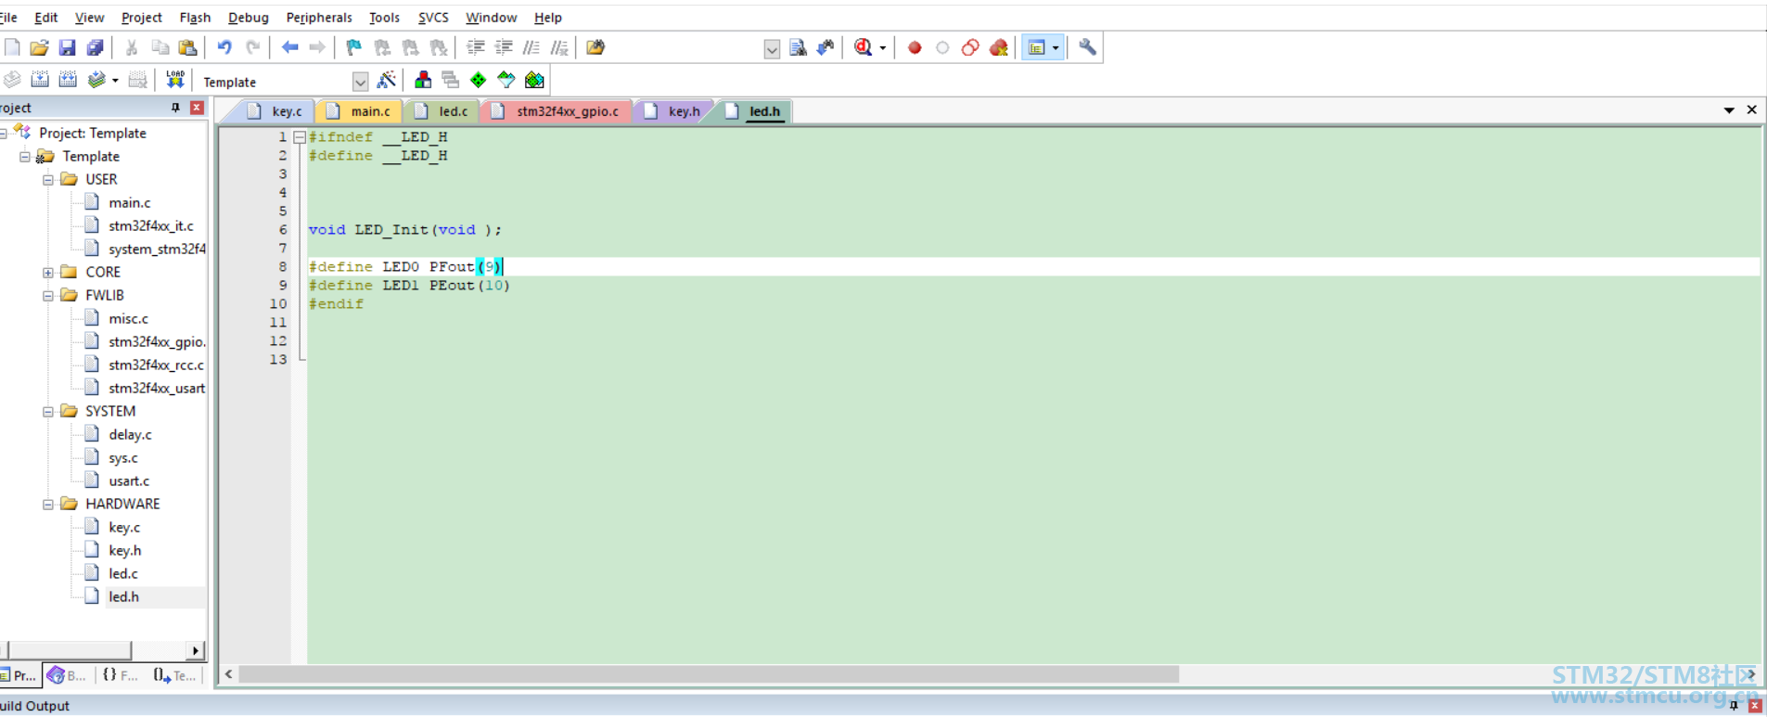Image resolution: width=1767 pixels, height=717 pixels.
Task: Switch to the Books tab in the Project panel
Action: click(x=68, y=675)
